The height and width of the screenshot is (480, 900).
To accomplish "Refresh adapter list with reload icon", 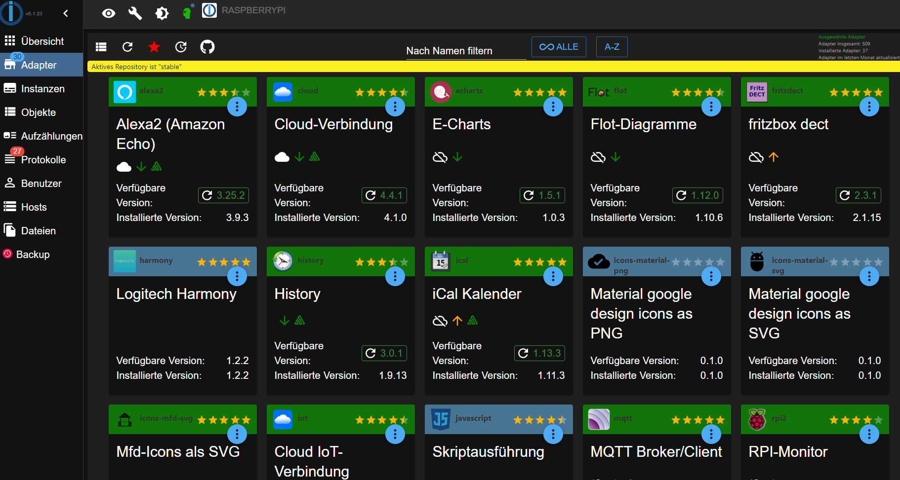I will [127, 47].
